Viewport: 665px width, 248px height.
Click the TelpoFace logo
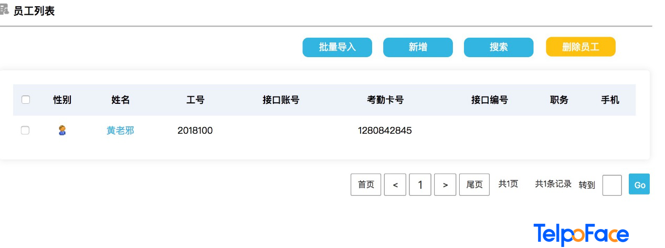(x=581, y=234)
